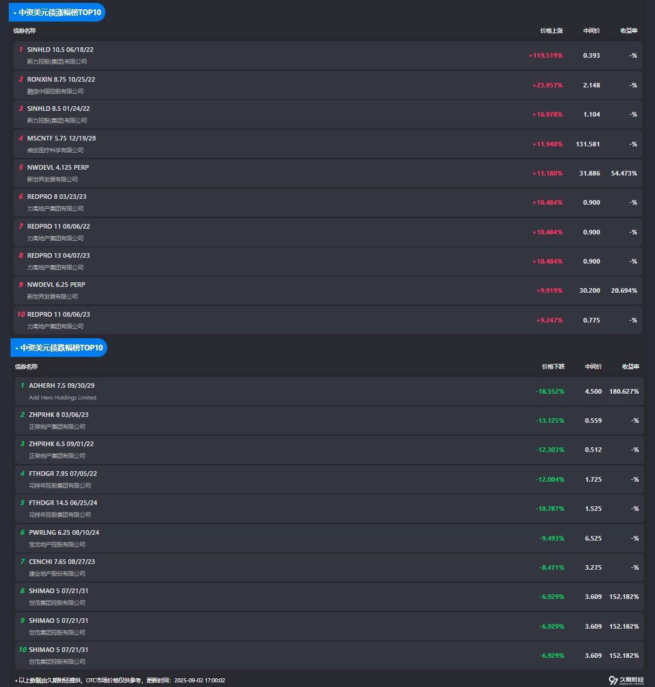
Task: Click 债券名称 header in the losers table
Action: pos(26,366)
